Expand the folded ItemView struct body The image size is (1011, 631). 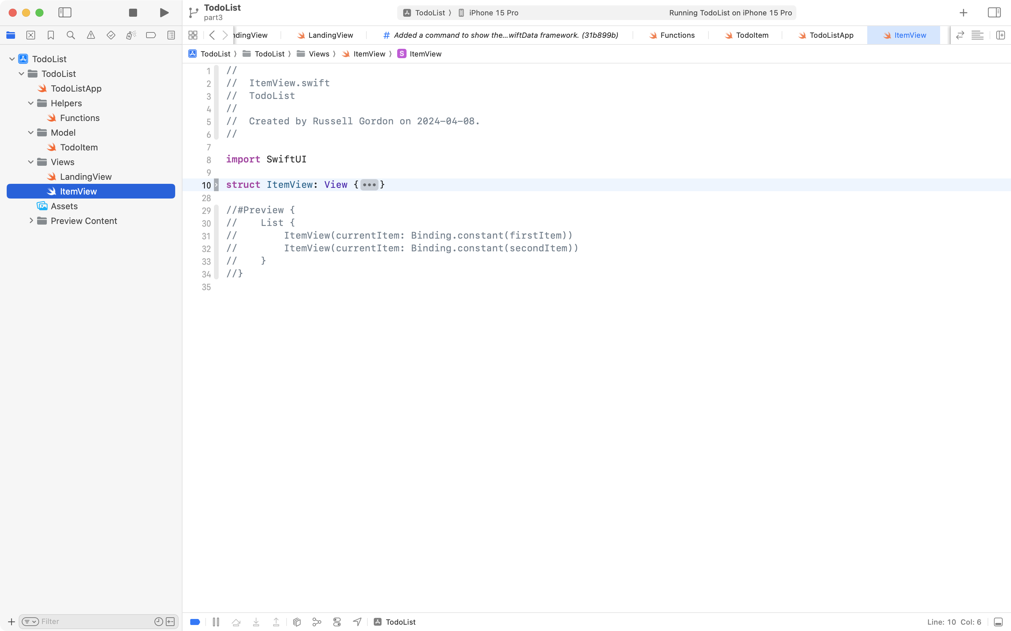[369, 184]
